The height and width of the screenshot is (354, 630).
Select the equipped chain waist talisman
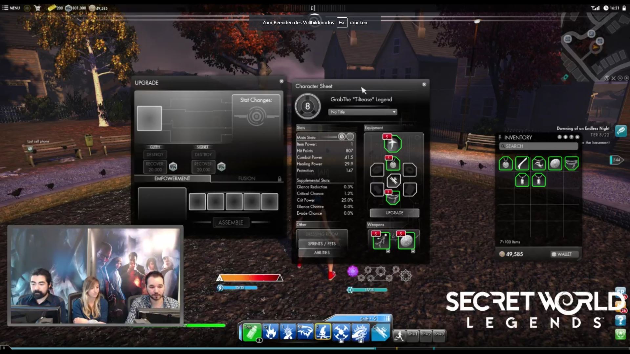(x=392, y=198)
